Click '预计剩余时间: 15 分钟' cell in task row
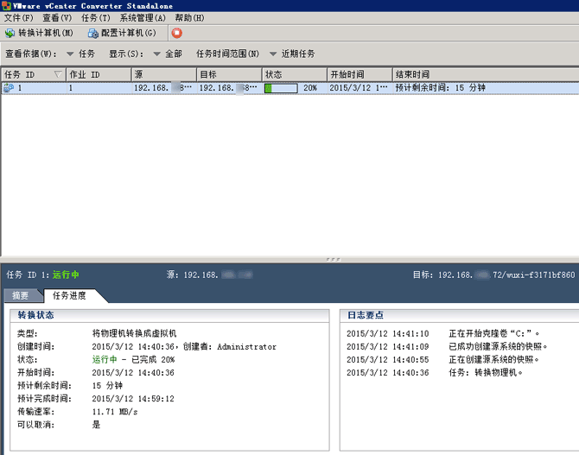Screen dimensions: 579x455 click(x=440, y=88)
